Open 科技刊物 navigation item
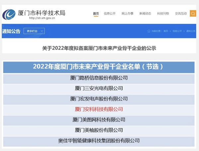 [x=163, y=13]
